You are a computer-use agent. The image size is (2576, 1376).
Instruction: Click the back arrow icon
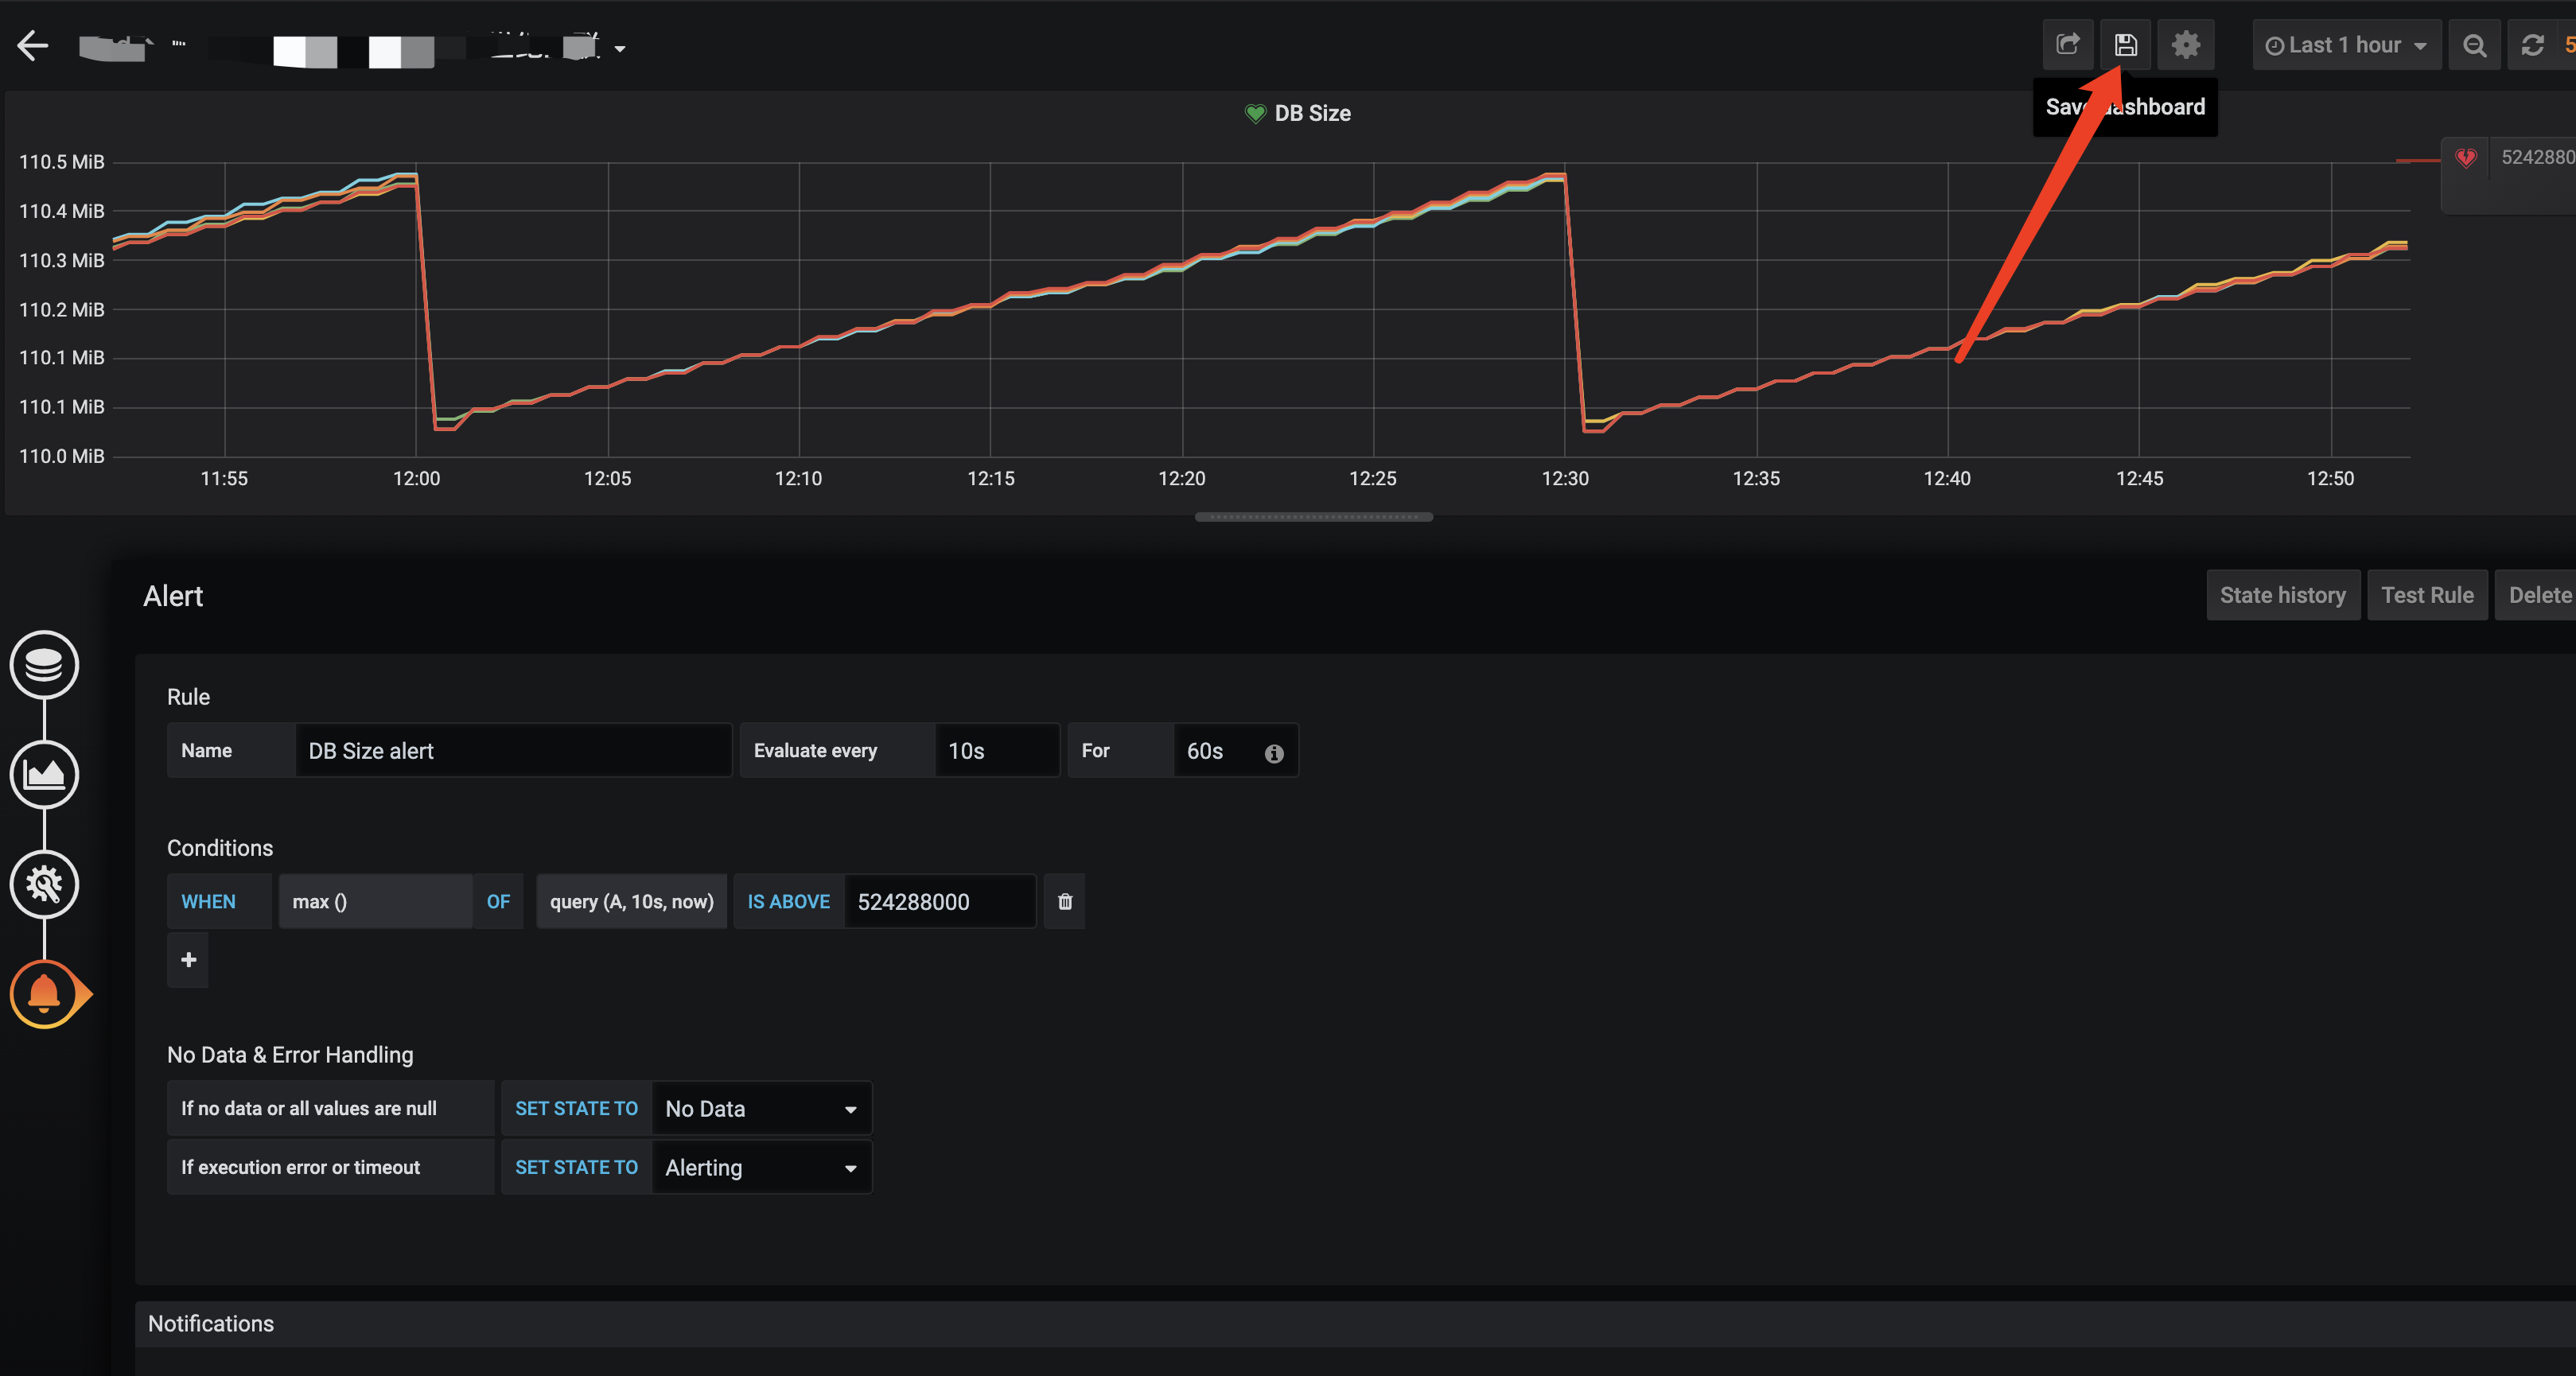(x=33, y=46)
